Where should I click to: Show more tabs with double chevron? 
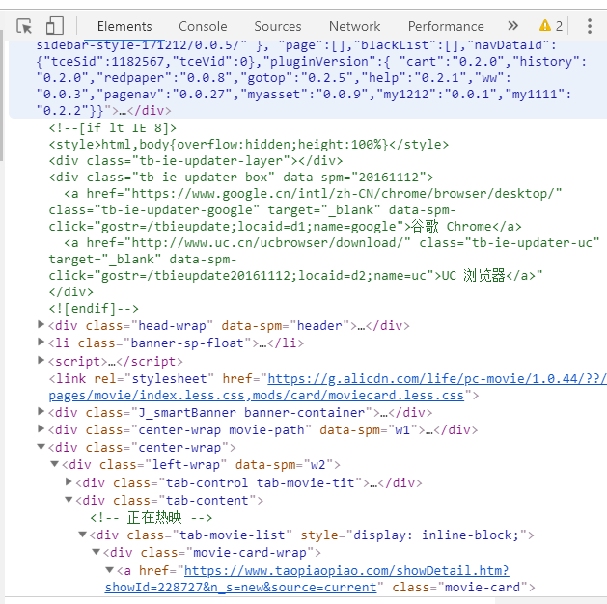(x=513, y=26)
